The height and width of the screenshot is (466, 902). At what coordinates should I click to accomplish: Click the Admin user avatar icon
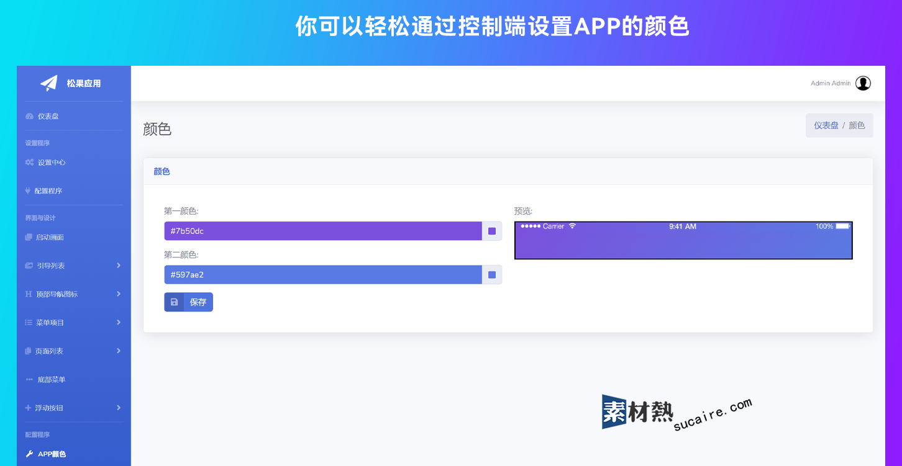click(x=863, y=83)
